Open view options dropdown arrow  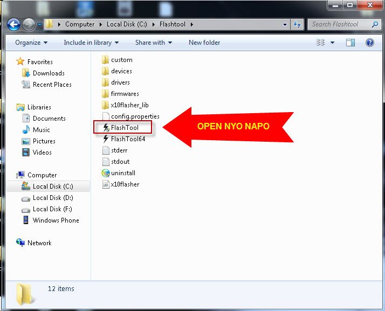point(332,43)
